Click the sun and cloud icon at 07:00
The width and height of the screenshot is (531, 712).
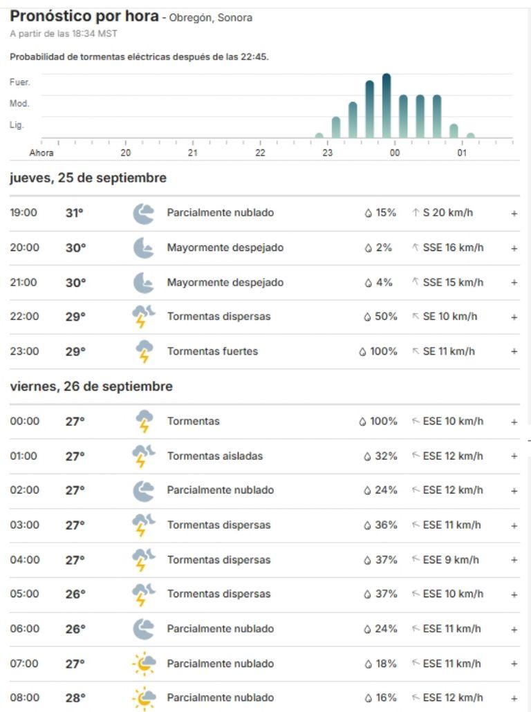click(143, 663)
